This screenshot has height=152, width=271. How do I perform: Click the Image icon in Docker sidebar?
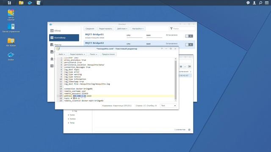tap(52, 52)
